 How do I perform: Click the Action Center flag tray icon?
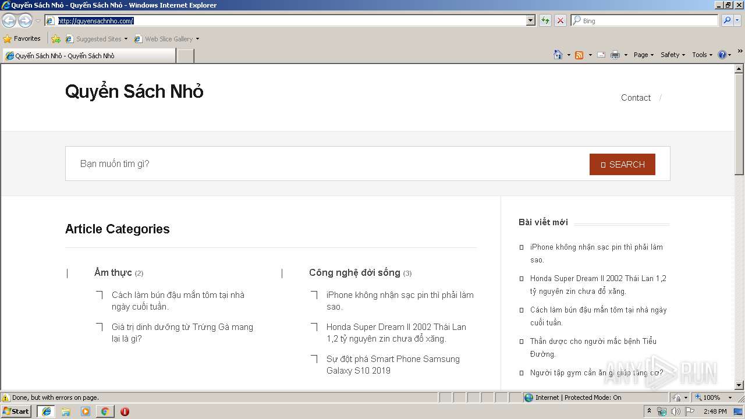pos(690,411)
